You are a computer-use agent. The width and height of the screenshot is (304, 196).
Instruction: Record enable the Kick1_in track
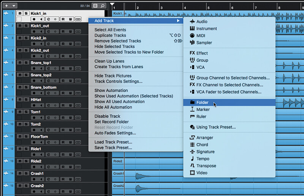(x=34, y=19)
